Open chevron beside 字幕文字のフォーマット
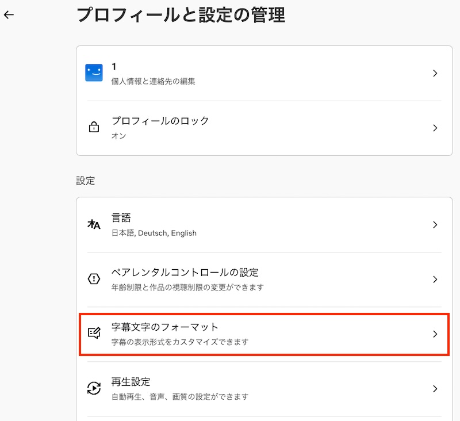The height and width of the screenshot is (421, 460). 435,334
